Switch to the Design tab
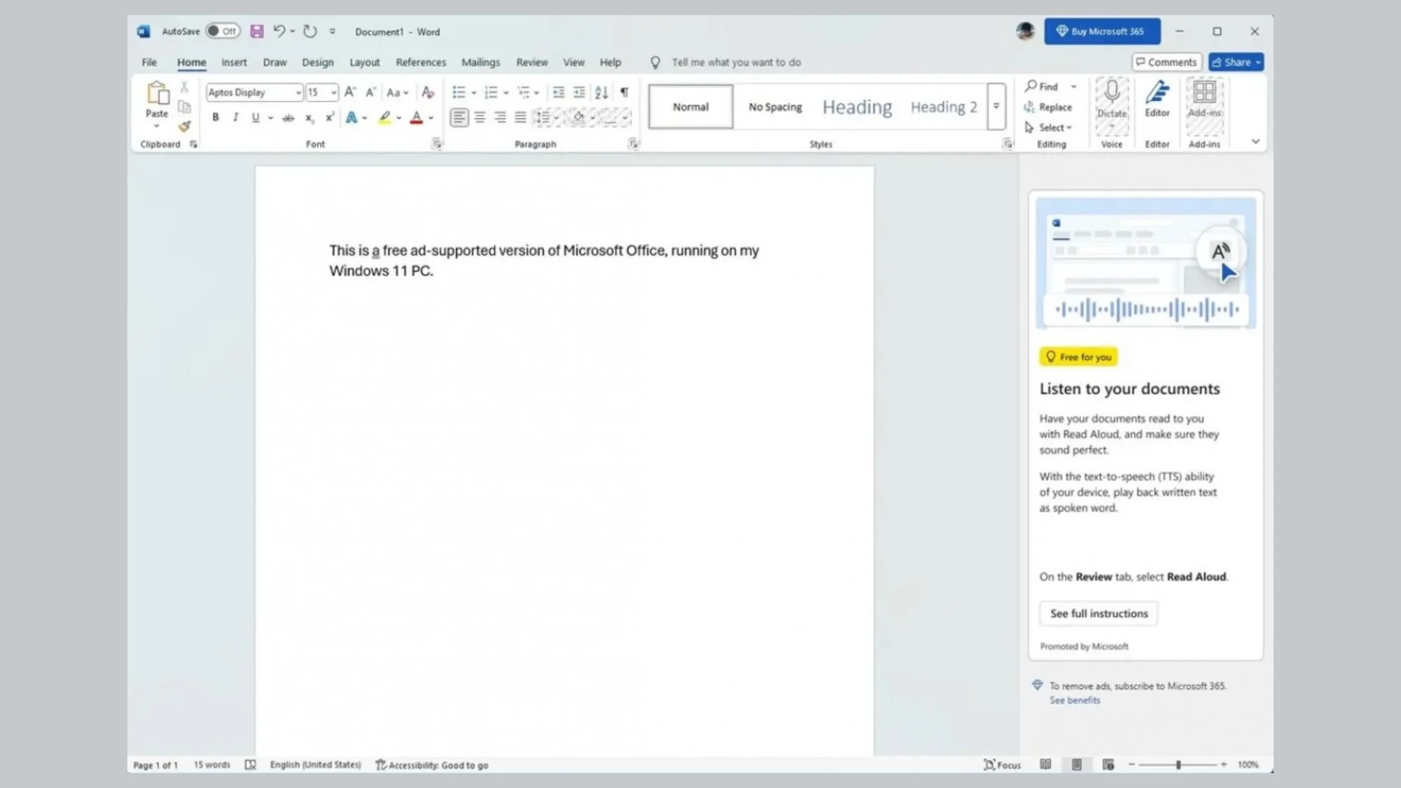This screenshot has width=1401, height=788. [317, 62]
